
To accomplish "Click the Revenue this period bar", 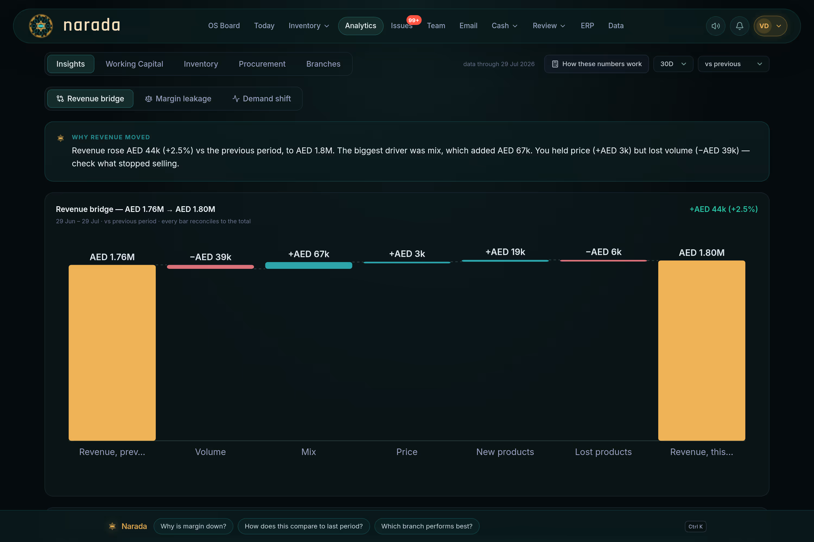I will click(x=701, y=350).
